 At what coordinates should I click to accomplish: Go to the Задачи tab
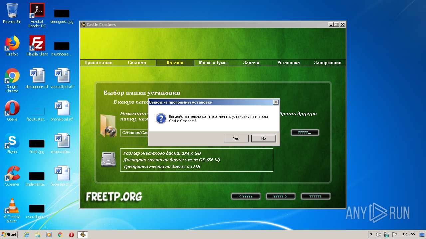(x=251, y=63)
